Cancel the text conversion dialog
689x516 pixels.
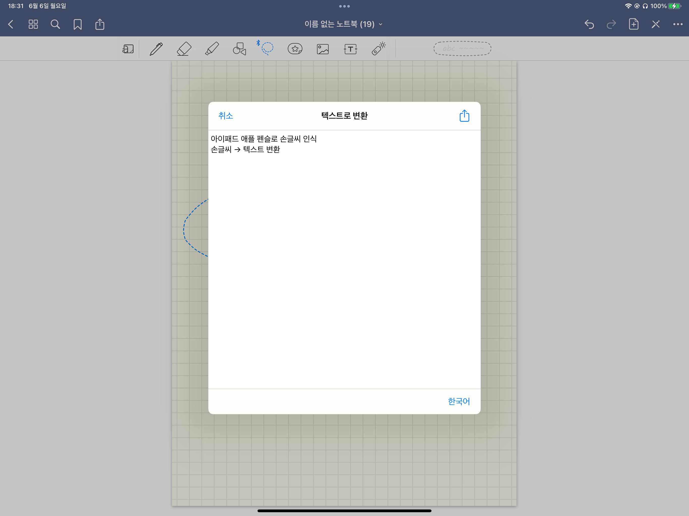(225, 116)
